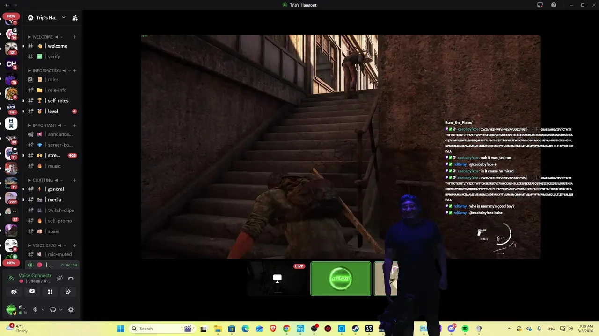This screenshot has height=336, width=599.
Task: Open the server icon with 1K+ badge
Action: pos(11,109)
